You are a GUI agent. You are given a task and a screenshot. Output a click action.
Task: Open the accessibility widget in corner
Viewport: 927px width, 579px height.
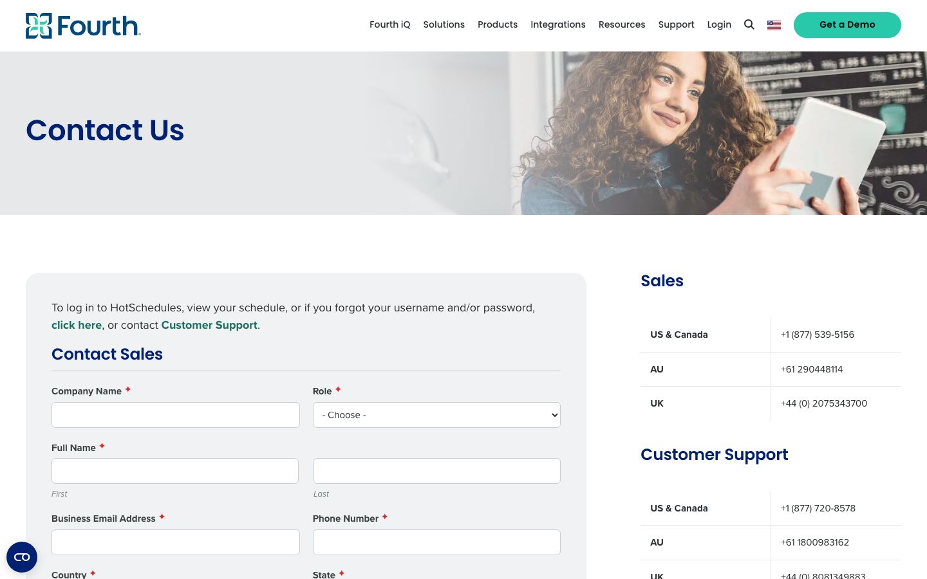coord(22,557)
